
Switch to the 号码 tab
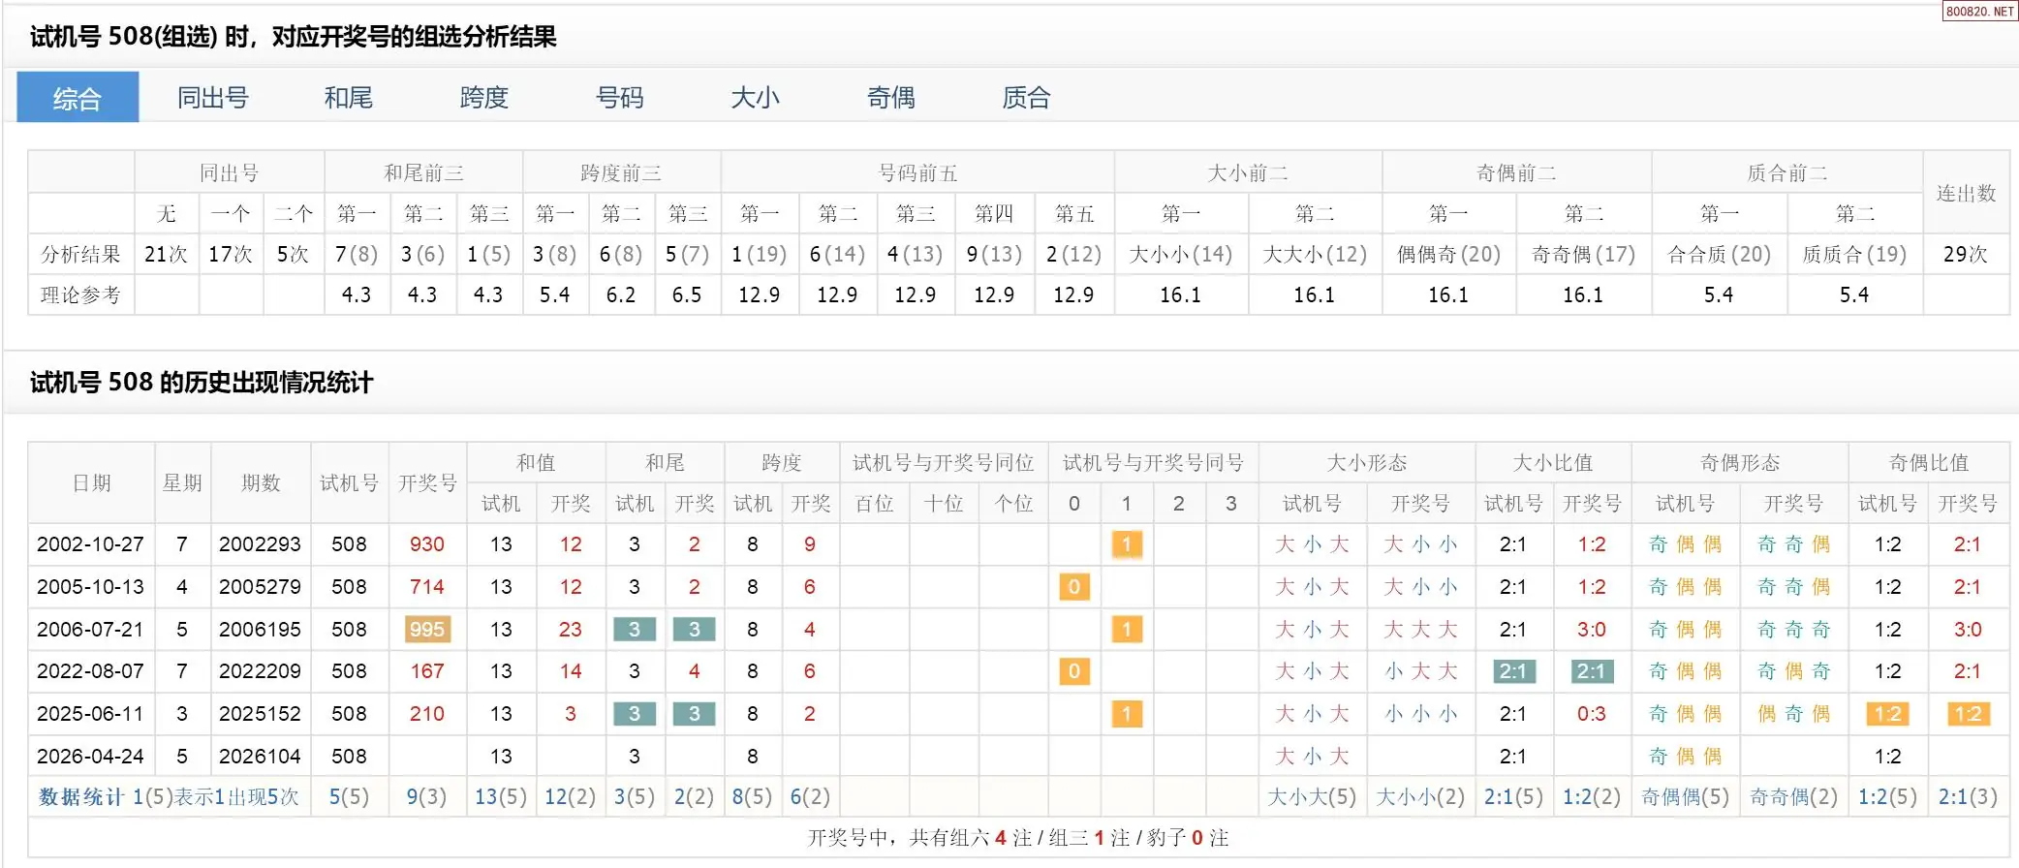tap(619, 98)
